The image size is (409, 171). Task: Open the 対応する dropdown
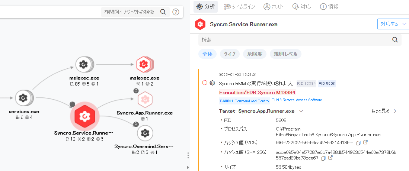click(x=393, y=24)
